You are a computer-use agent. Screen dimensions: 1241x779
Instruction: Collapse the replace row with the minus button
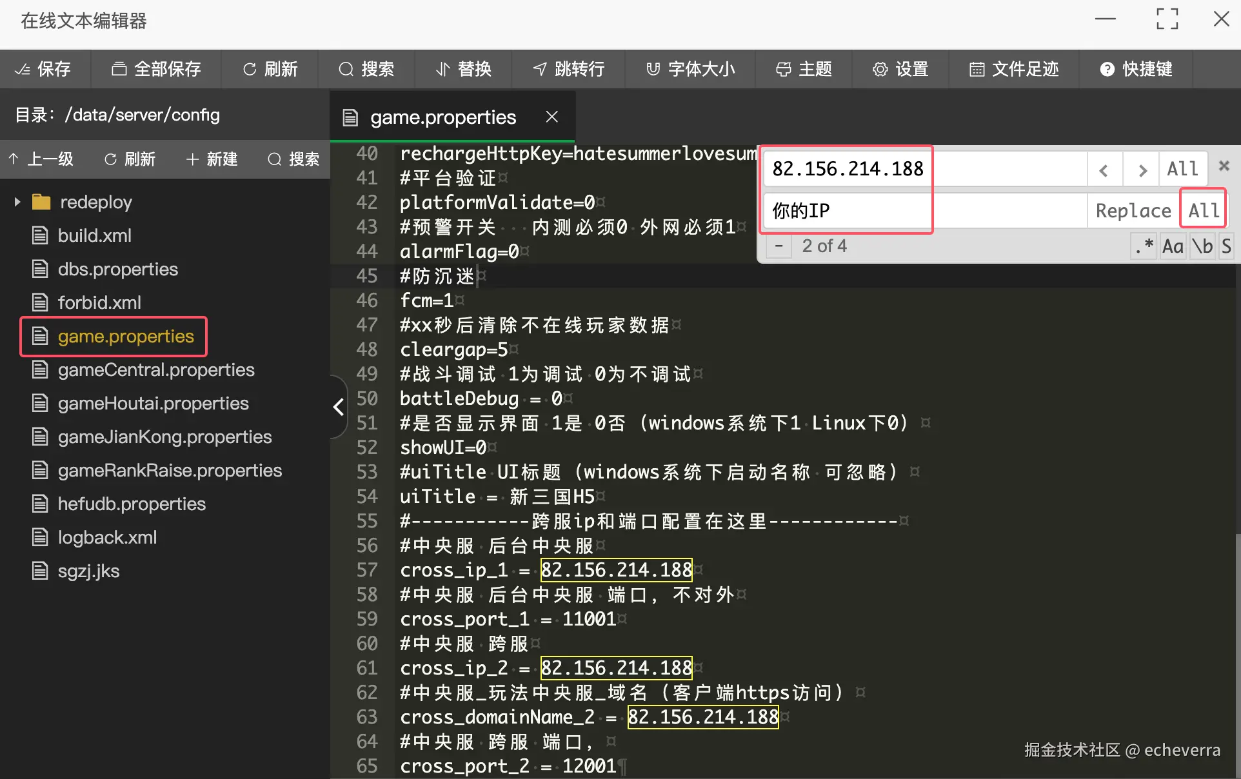pos(779,246)
